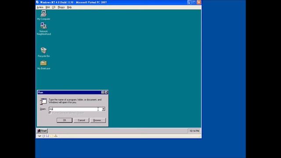This screenshot has height=158, width=281.
Task: Click the 10:14 PM taskbar clock
Action: click(194, 131)
